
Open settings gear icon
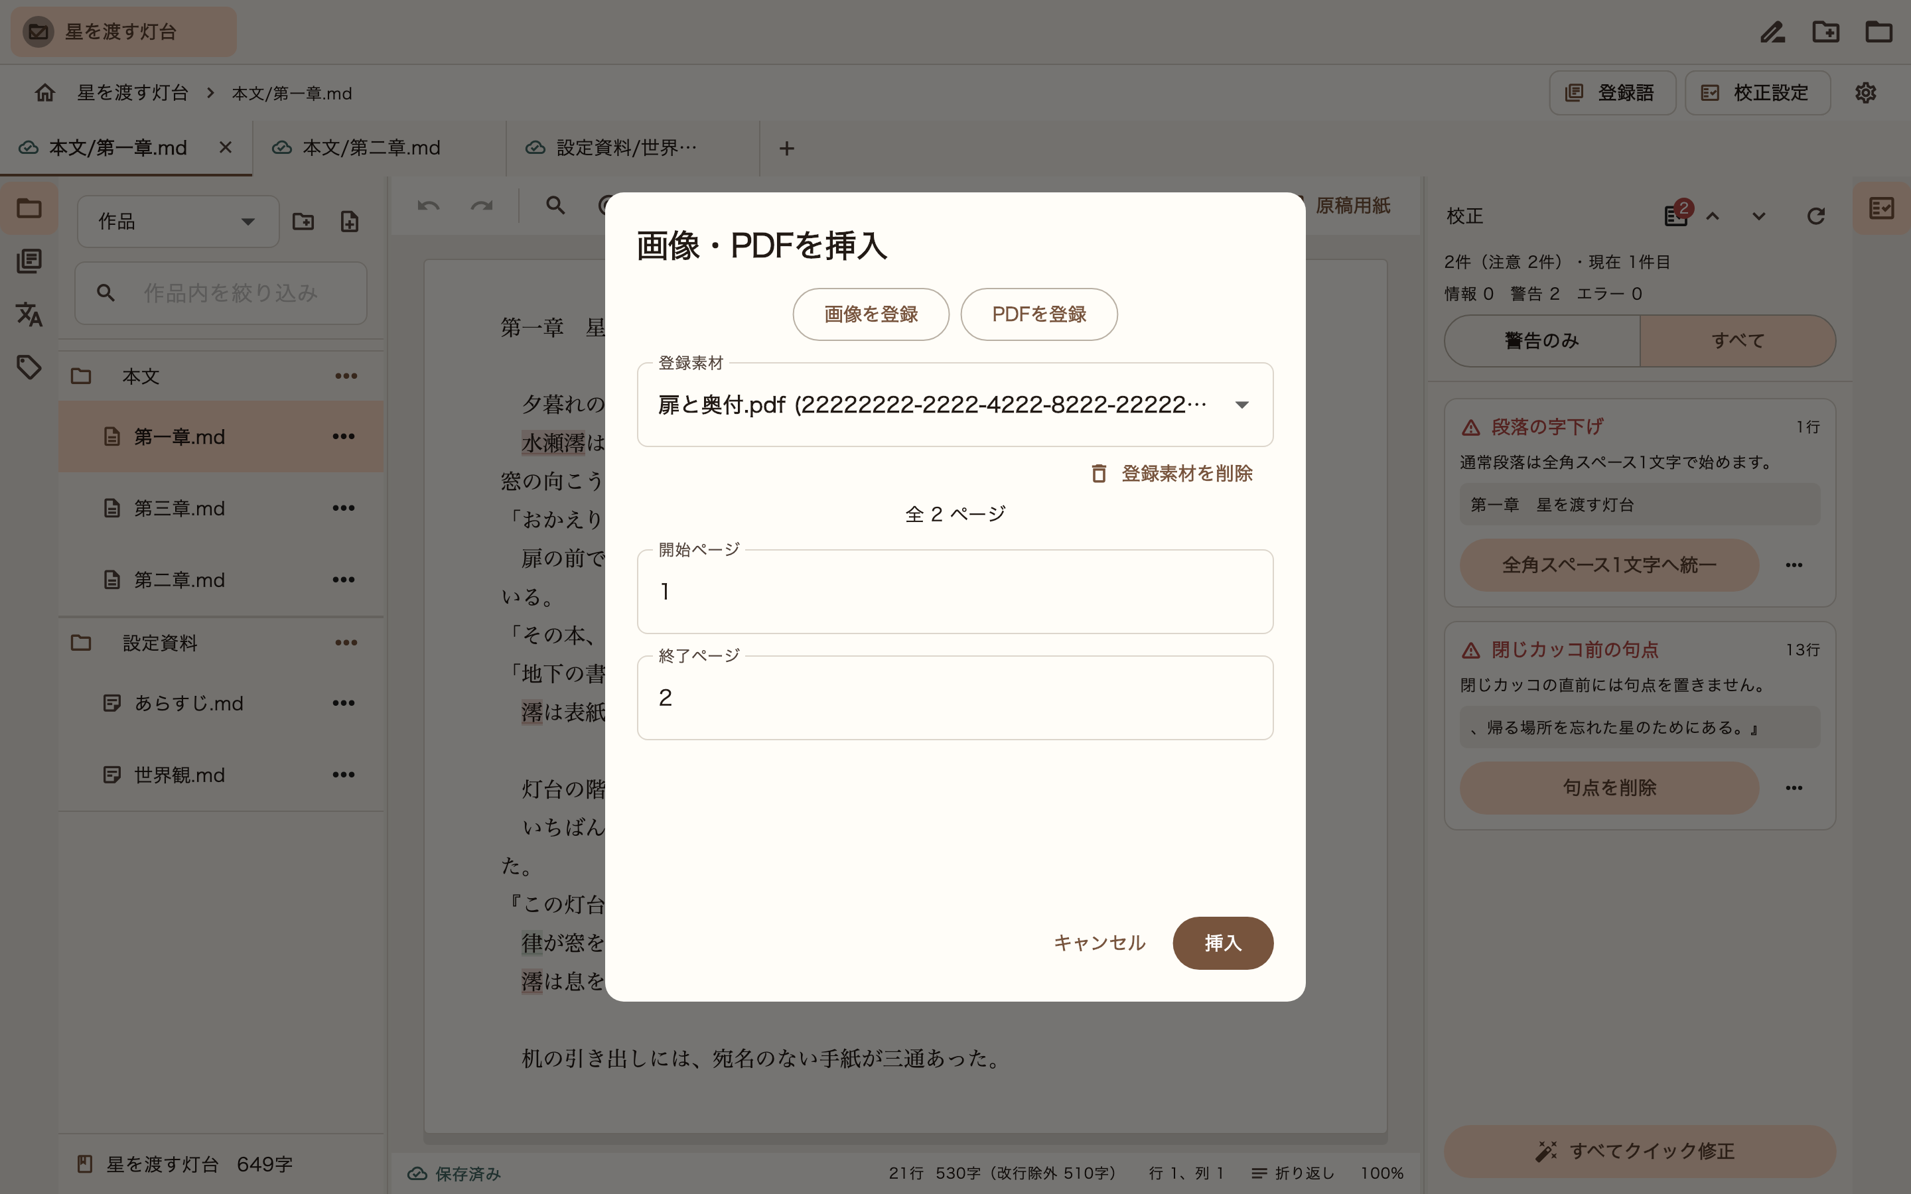pos(1865,92)
